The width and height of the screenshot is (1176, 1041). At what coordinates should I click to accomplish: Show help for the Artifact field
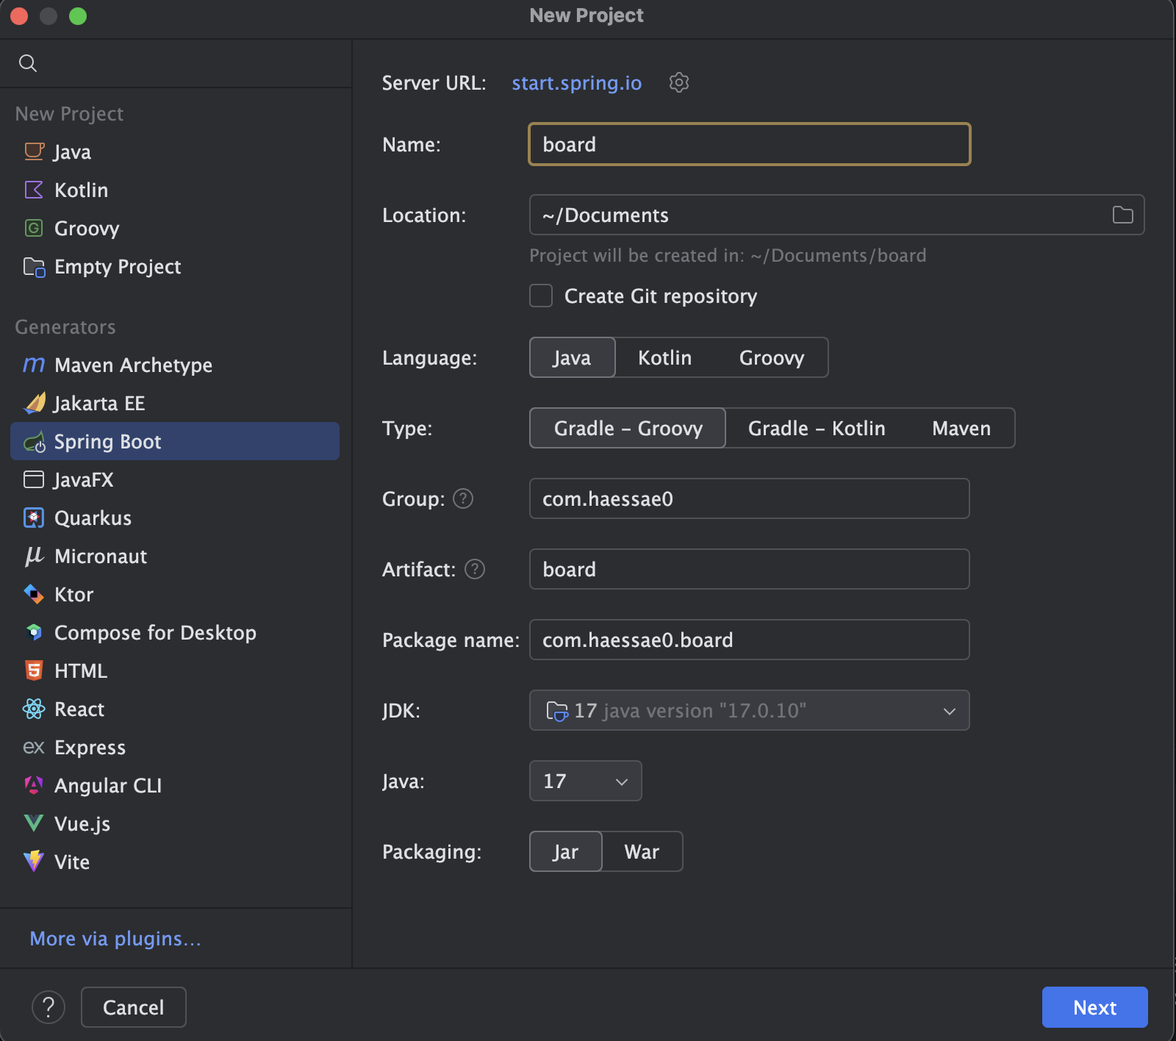475,569
